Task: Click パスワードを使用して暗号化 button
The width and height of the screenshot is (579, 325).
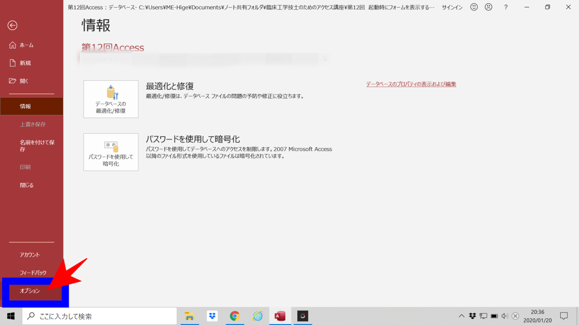Action: click(111, 152)
